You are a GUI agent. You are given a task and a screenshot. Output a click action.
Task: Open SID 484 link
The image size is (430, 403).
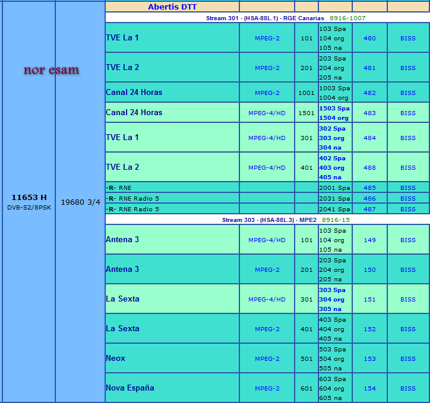click(x=369, y=138)
